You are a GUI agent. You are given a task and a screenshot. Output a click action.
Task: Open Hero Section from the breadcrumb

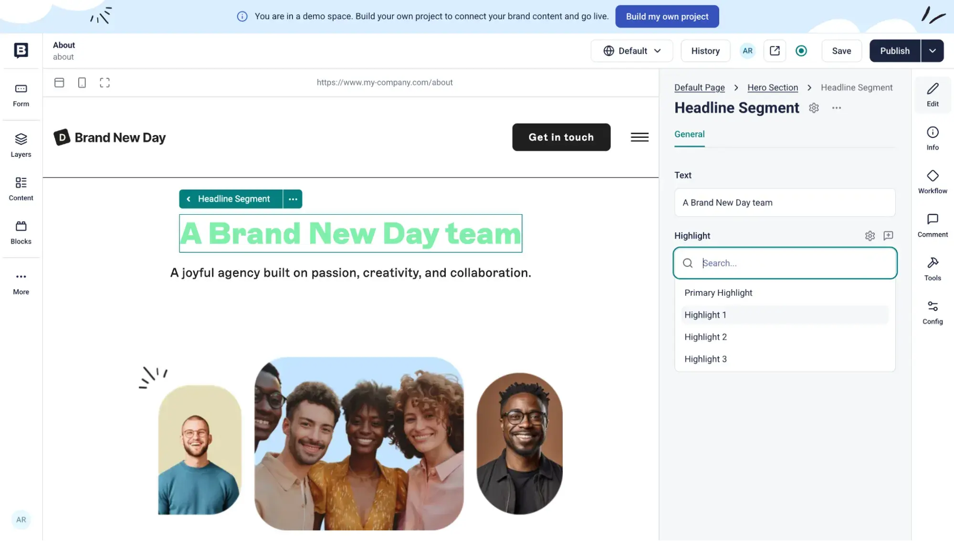772,87
